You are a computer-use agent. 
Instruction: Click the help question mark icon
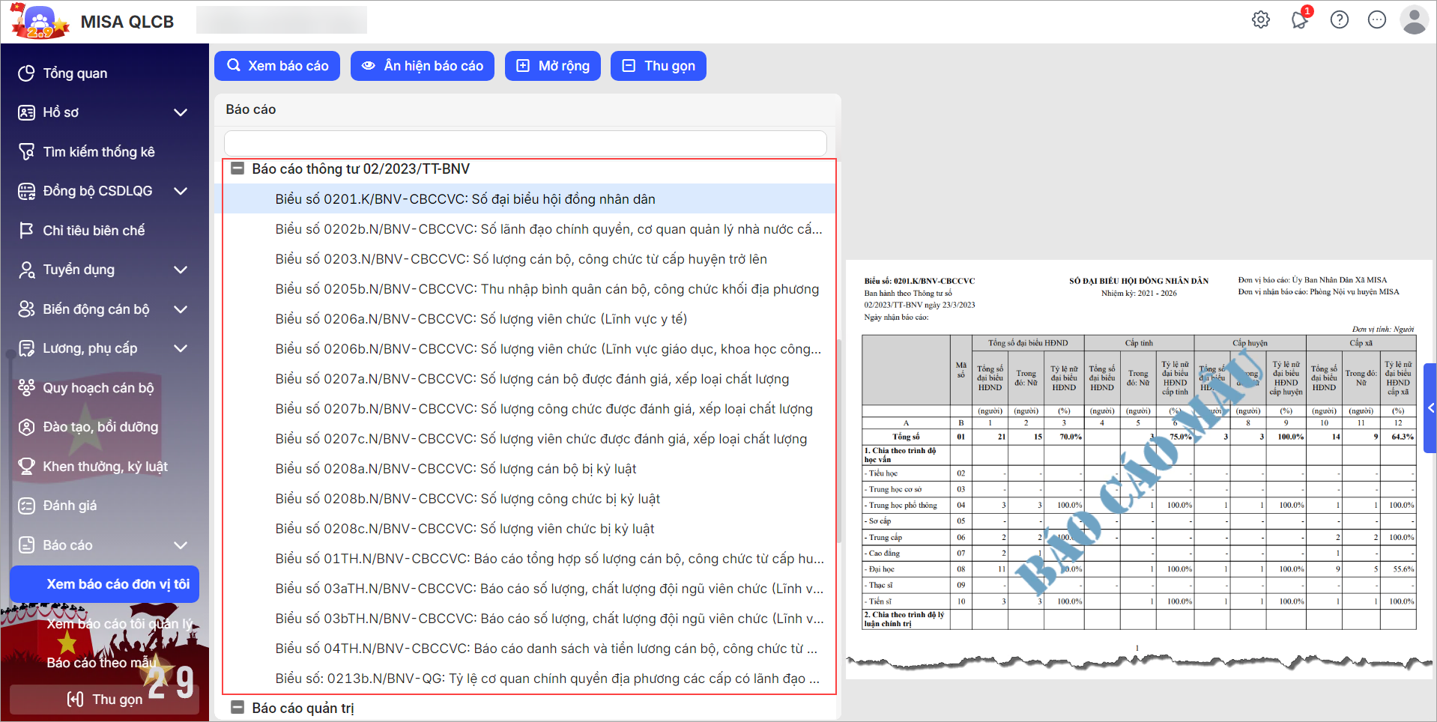(1339, 20)
